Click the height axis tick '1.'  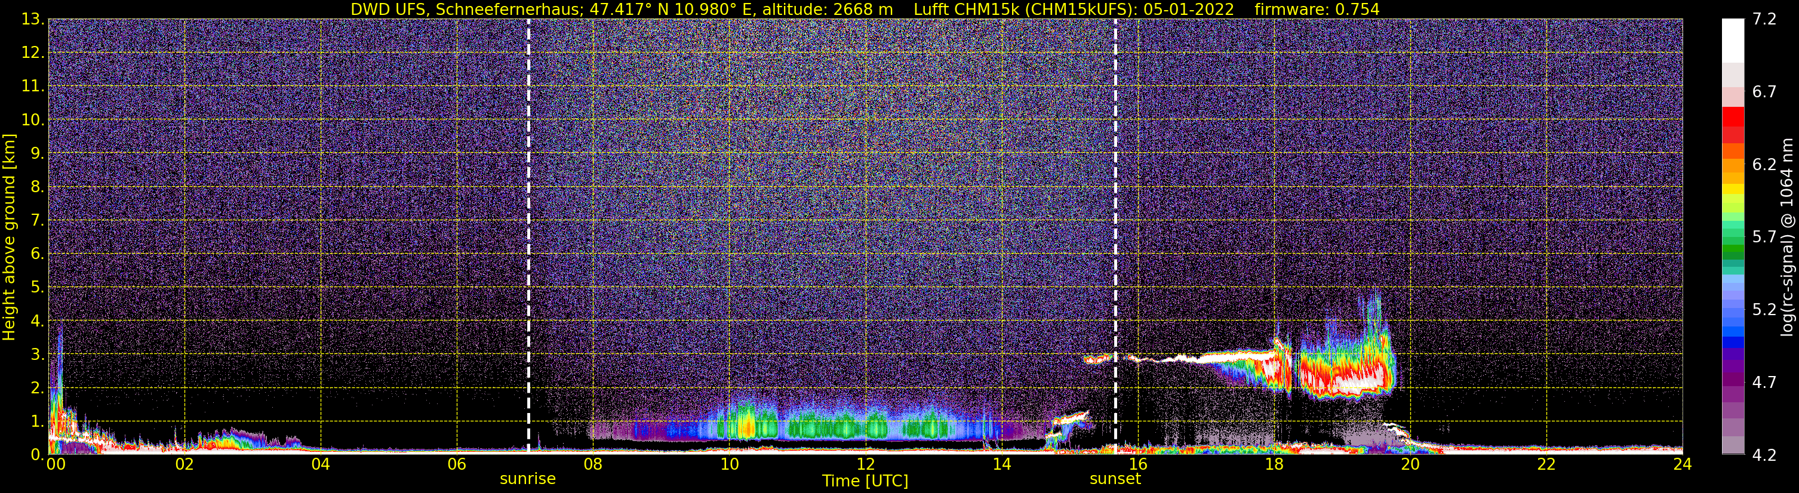point(37,422)
